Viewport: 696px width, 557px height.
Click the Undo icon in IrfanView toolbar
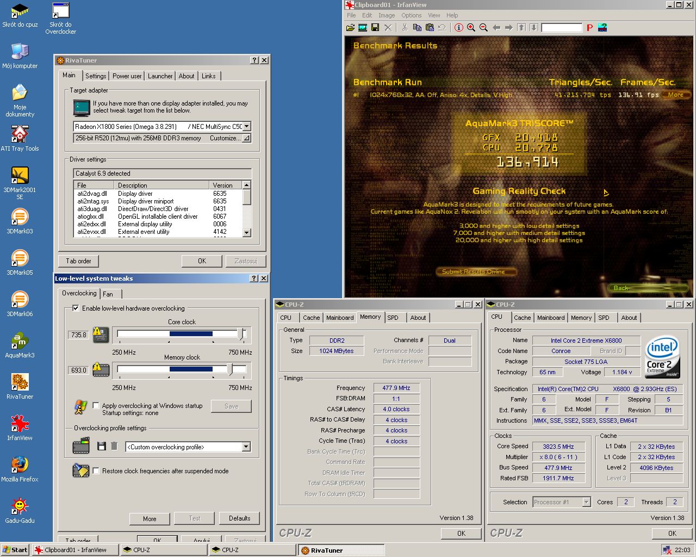(x=442, y=28)
